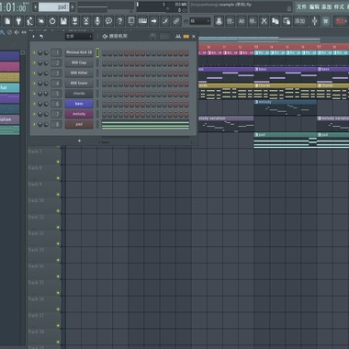Click the microphone recording icon
This screenshot has width=349, height=349.
pos(97,21)
